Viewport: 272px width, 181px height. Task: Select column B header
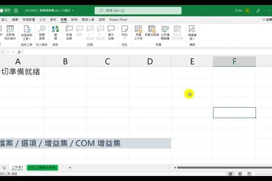click(x=65, y=62)
